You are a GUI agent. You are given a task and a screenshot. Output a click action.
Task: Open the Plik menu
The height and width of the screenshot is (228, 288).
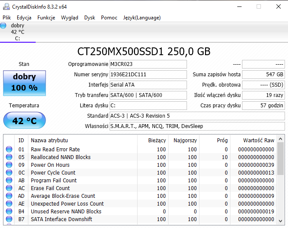6,18
